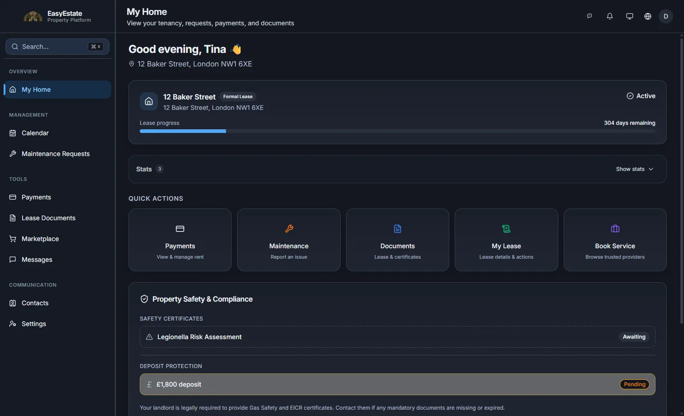Viewport: 684px width, 416px height.
Task: Click the Awaiting status badge
Action: point(634,337)
